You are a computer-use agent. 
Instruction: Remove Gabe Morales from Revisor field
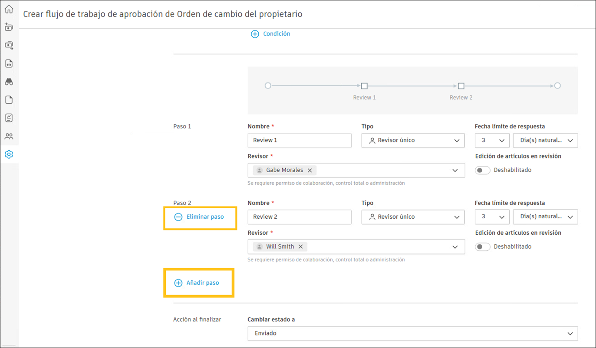(x=310, y=170)
